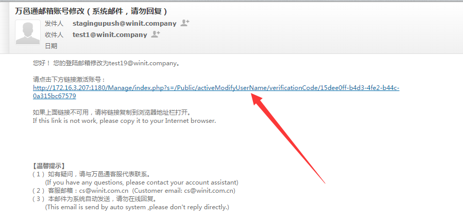Click recipient address test1@winit.company

pos(110,35)
